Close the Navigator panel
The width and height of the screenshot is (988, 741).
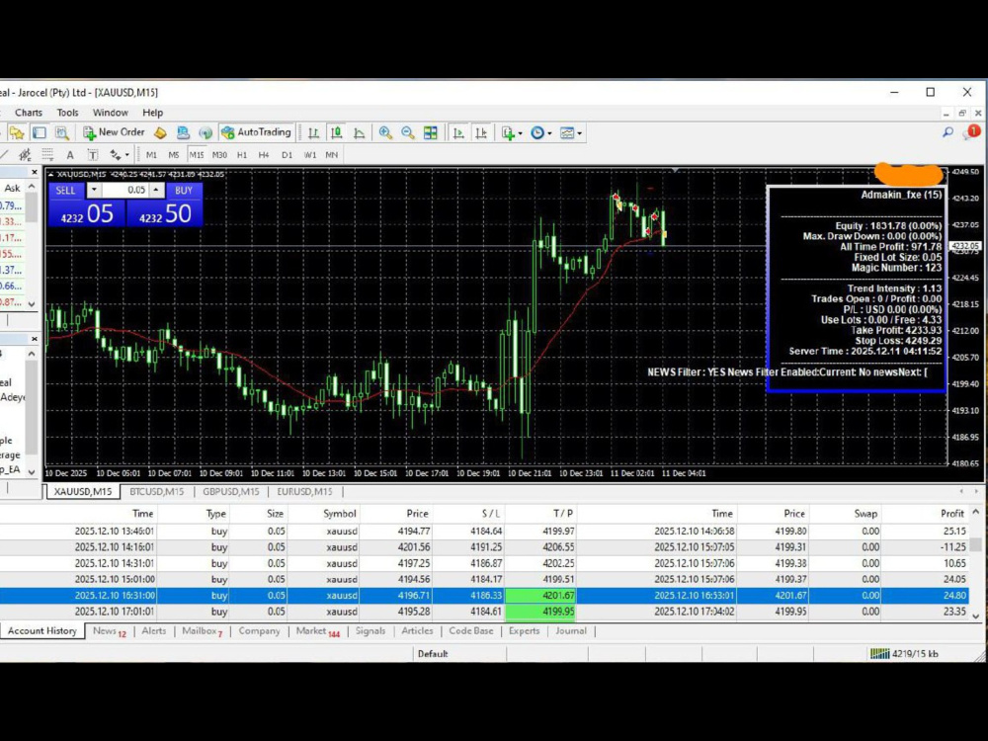[x=34, y=339]
